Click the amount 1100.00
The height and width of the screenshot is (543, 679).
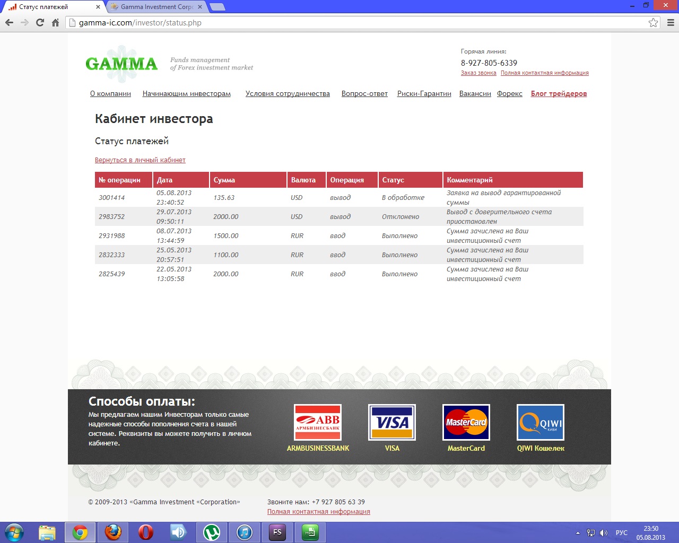[226, 255]
